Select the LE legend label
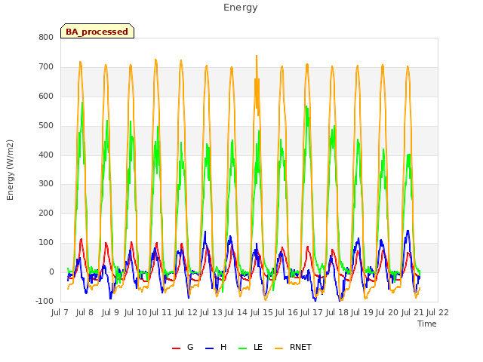 click(258, 347)
